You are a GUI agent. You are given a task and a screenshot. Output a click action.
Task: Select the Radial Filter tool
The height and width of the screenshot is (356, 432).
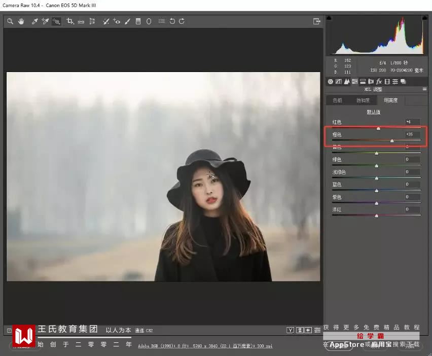point(149,21)
